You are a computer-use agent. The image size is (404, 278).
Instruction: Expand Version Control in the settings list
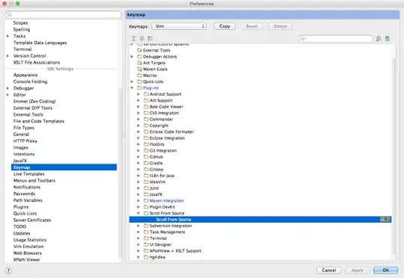[x=7, y=56]
